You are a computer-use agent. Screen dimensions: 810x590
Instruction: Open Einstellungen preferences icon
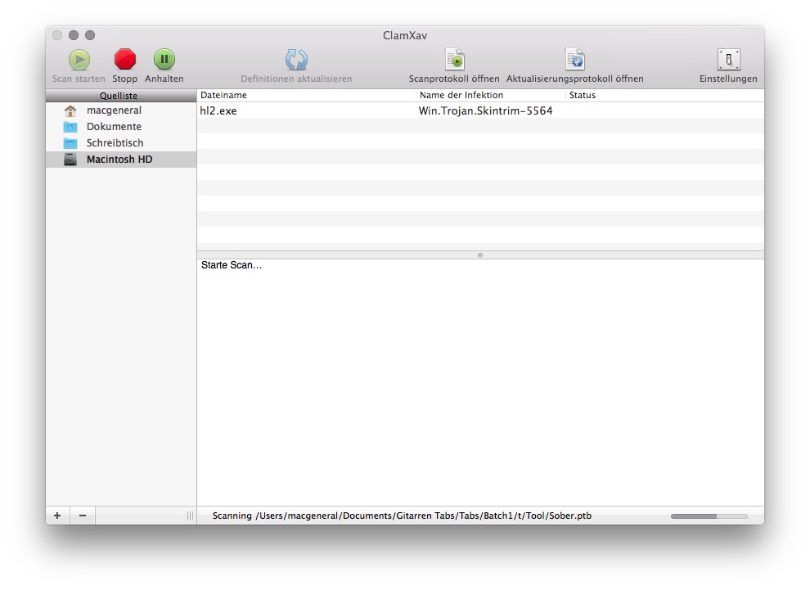click(728, 60)
